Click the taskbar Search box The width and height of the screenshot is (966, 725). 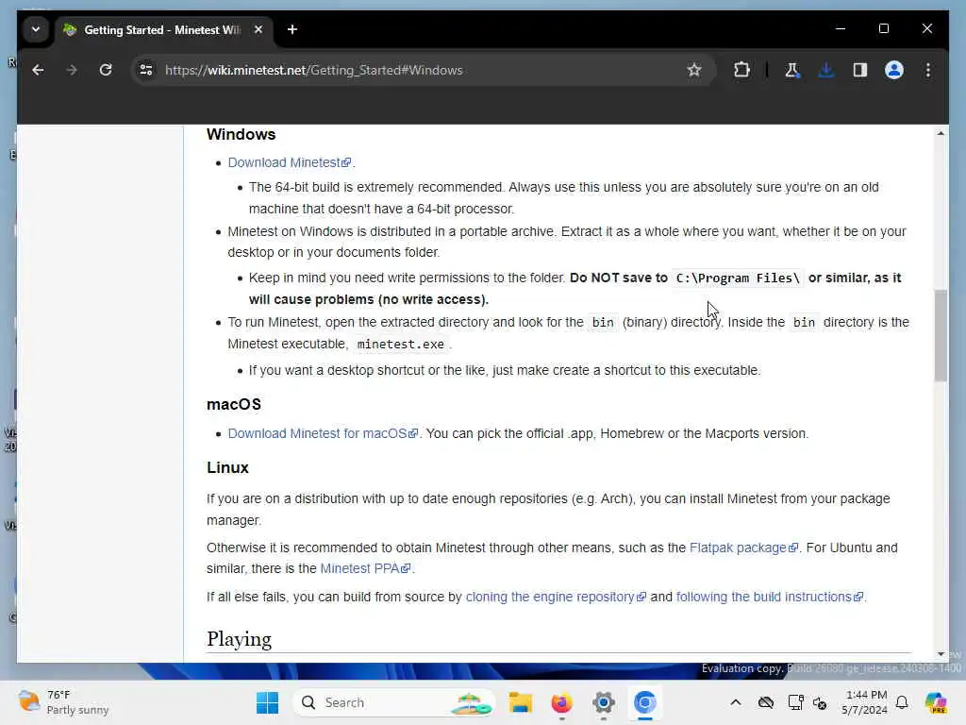tap(394, 702)
